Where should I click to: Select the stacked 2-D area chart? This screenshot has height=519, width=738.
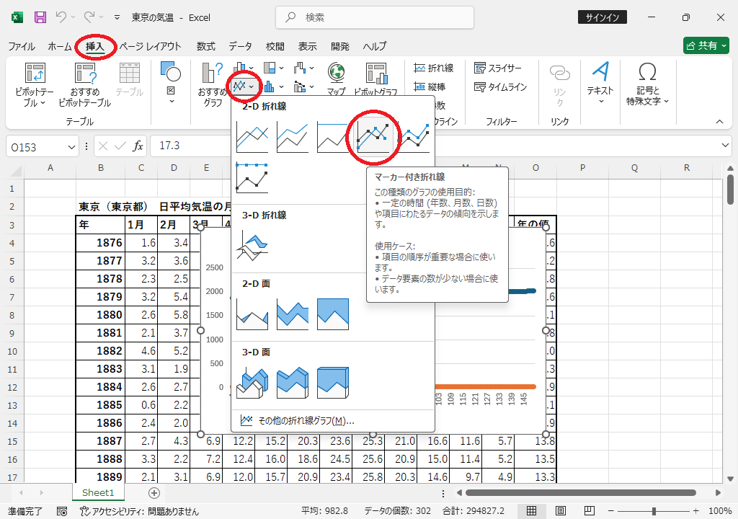[293, 314]
